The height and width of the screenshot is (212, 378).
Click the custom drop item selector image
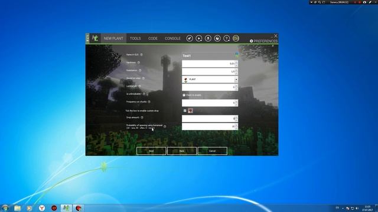(x=190, y=111)
